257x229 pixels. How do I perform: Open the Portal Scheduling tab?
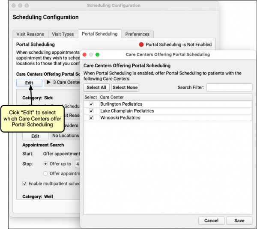pos(100,34)
